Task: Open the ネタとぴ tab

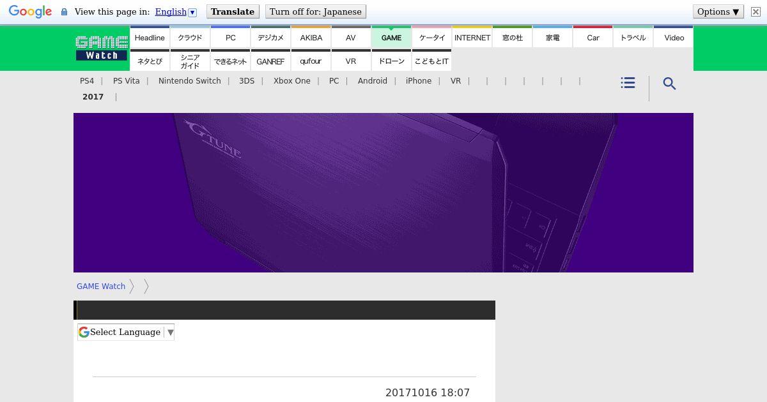Action: click(x=150, y=61)
